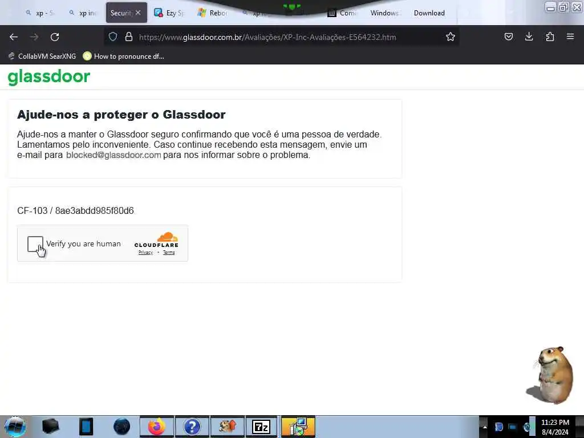Viewport: 584px width, 438px height.
Task: Close the Security tab
Action: pyautogui.click(x=138, y=13)
